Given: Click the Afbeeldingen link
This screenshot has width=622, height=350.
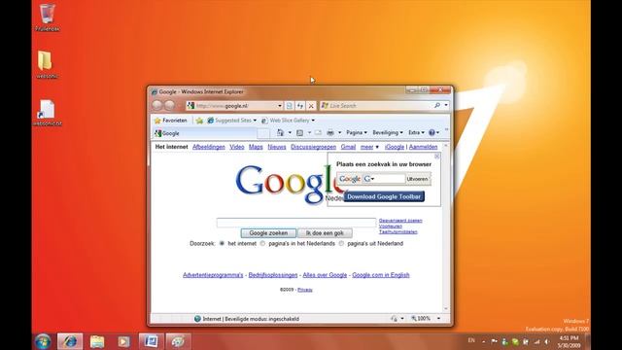Looking at the screenshot, I should point(209,147).
